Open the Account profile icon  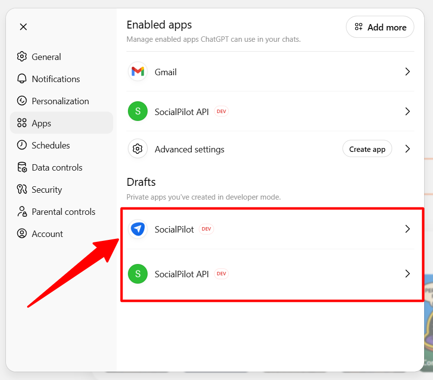click(x=22, y=234)
